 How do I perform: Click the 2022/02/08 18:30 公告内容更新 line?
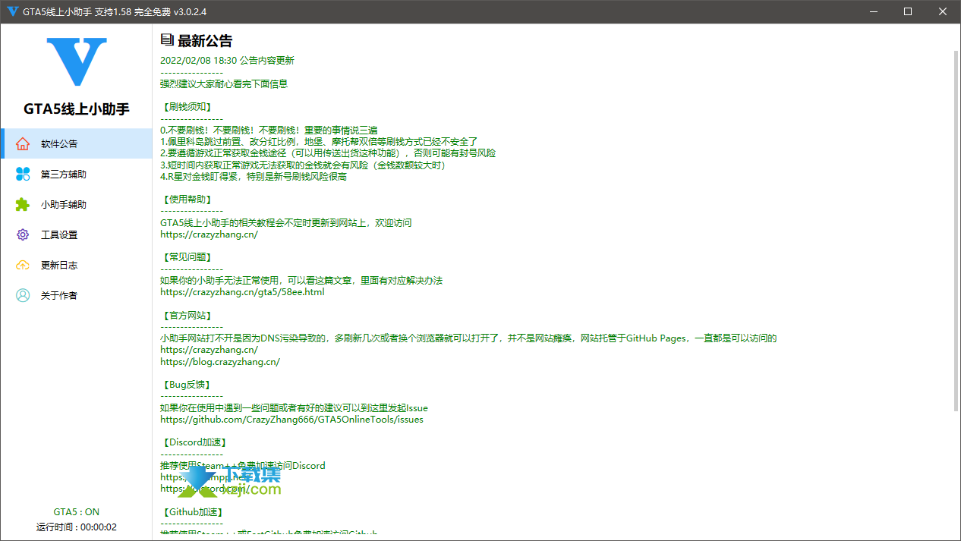(227, 61)
